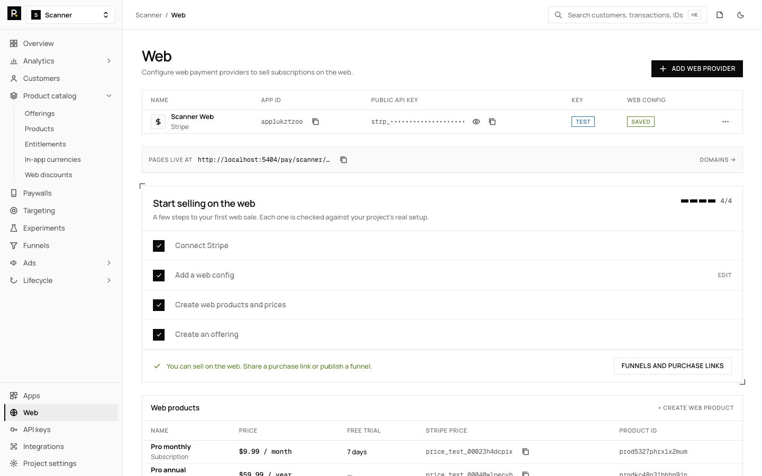Image resolution: width=762 pixels, height=476 pixels.
Task: Click Create Web Product link
Action: coord(696,408)
